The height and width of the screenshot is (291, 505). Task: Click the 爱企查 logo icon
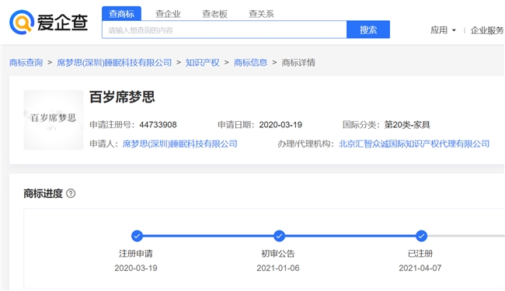[x=22, y=23]
